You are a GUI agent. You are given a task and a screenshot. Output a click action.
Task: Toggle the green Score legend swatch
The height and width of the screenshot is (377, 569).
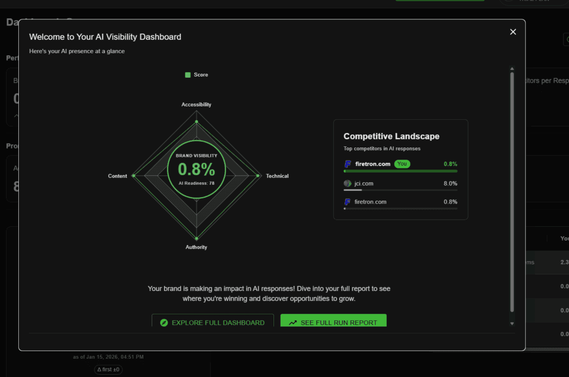point(188,75)
